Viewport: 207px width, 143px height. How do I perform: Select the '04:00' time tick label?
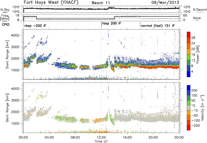coord(49,138)
